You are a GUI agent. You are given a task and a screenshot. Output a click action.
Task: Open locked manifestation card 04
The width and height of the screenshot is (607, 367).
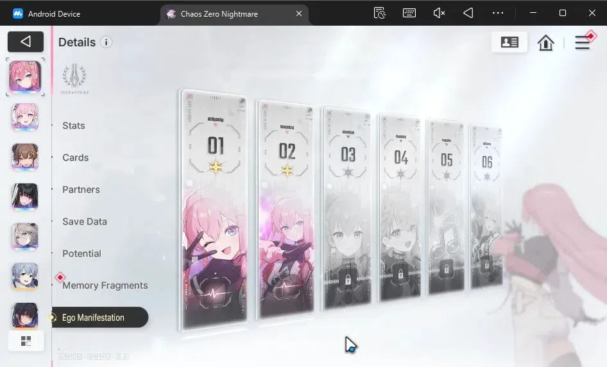coord(400,207)
